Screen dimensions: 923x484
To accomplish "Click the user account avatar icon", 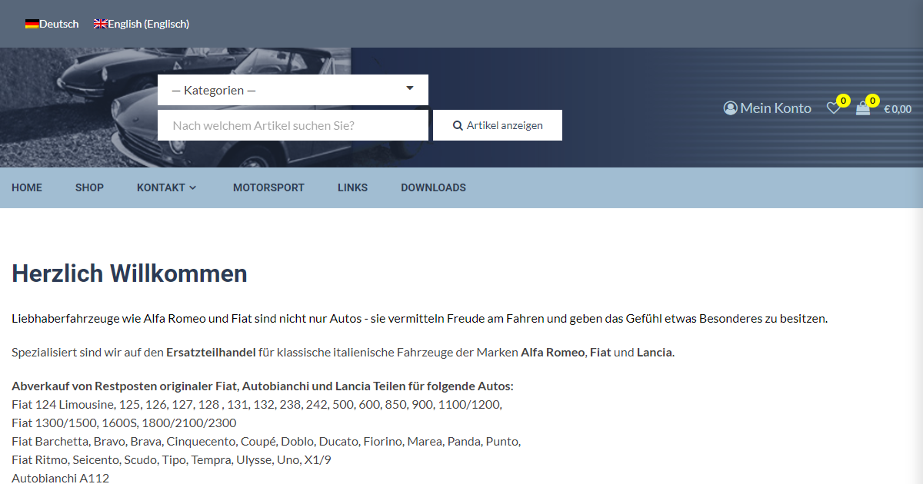I will coord(731,108).
